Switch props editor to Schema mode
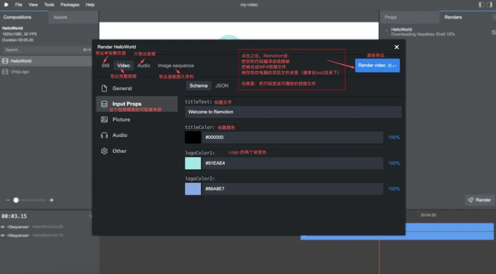Screen dimensions: 496x274 198,86
